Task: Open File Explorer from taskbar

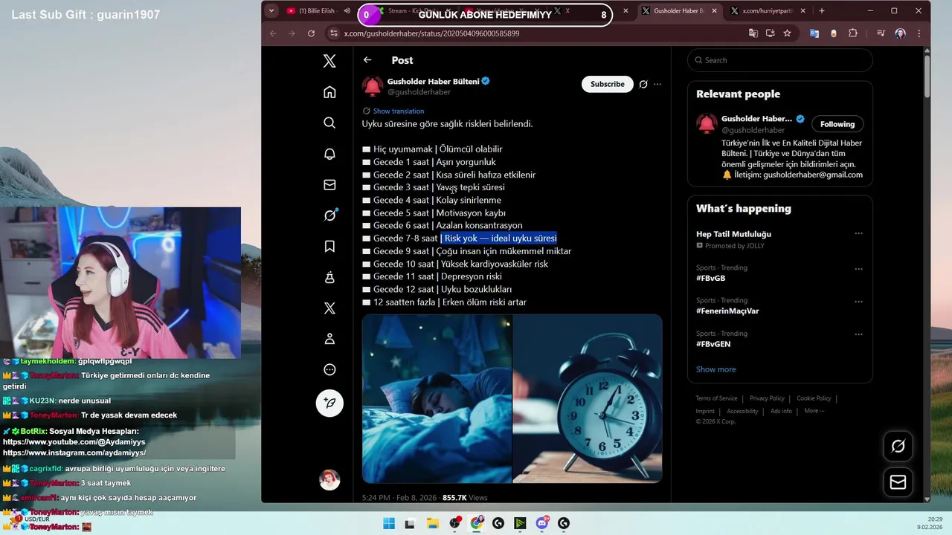Action: click(x=432, y=523)
